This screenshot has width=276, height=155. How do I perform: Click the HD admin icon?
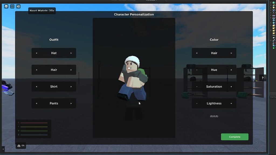click(18, 6)
